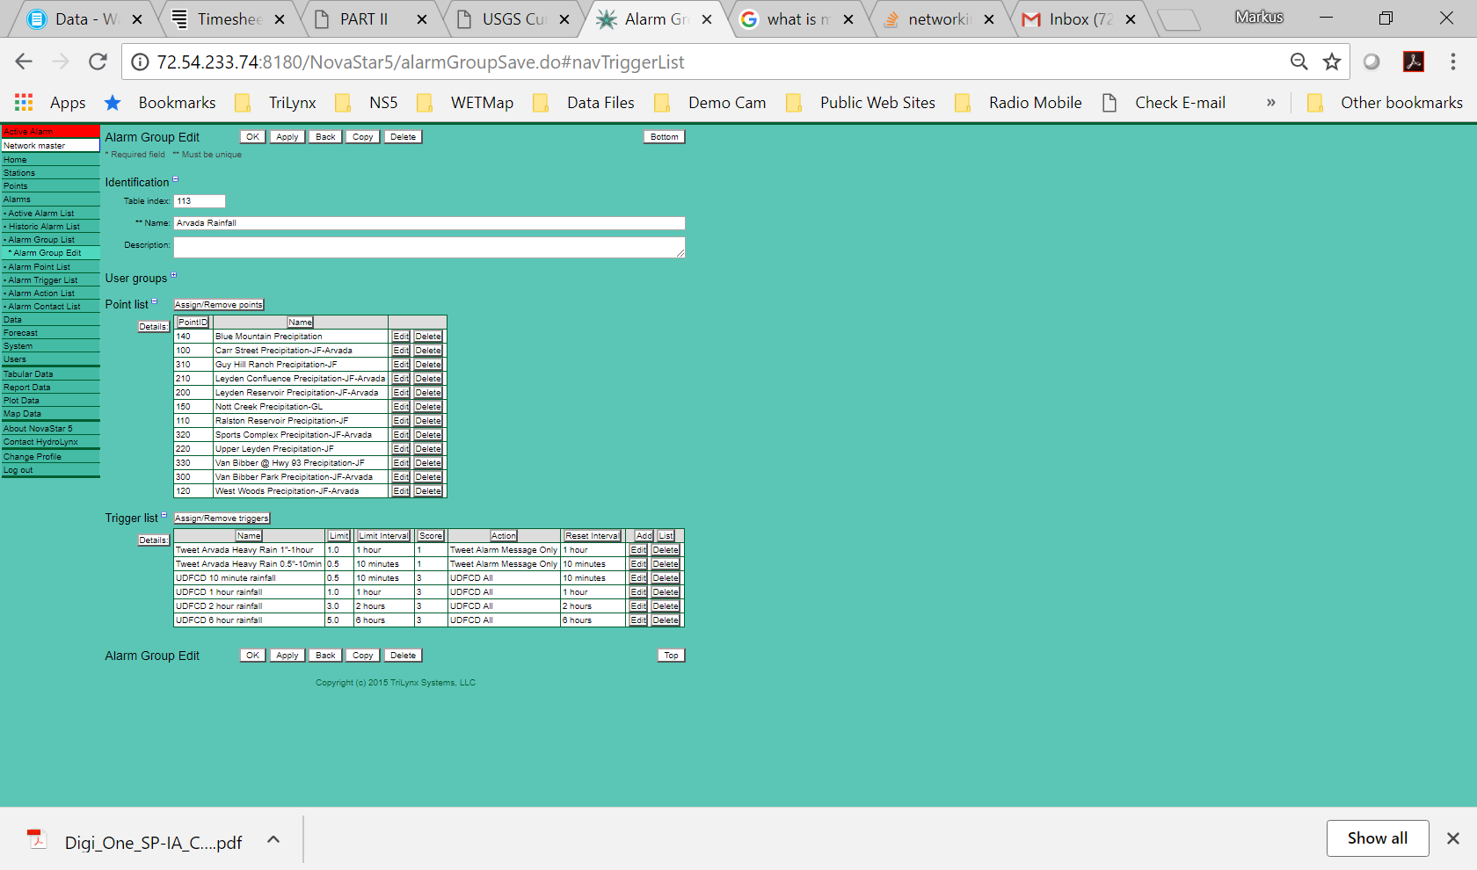Open Stations in the left navigation
The height and width of the screenshot is (870, 1477).
point(19,173)
